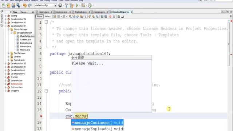This screenshot has width=233, height=131.
Task: Click forward arrow in documentation popup
Action: pyautogui.click(x=76, y=57)
